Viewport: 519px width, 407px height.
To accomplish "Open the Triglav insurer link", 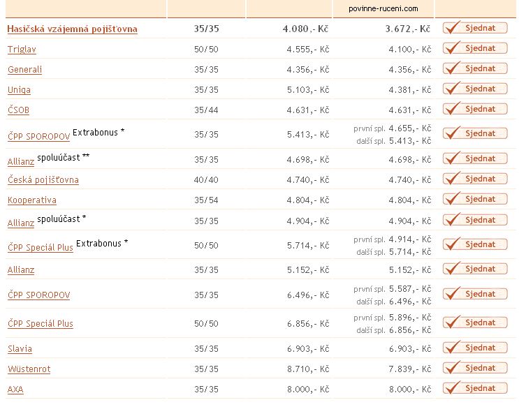I will [x=21, y=50].
